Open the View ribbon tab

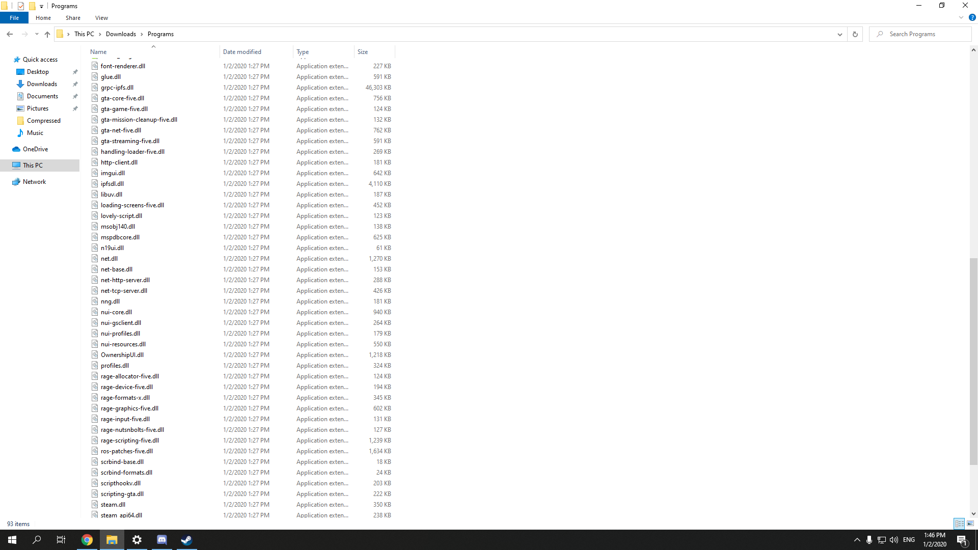[101, 18]
